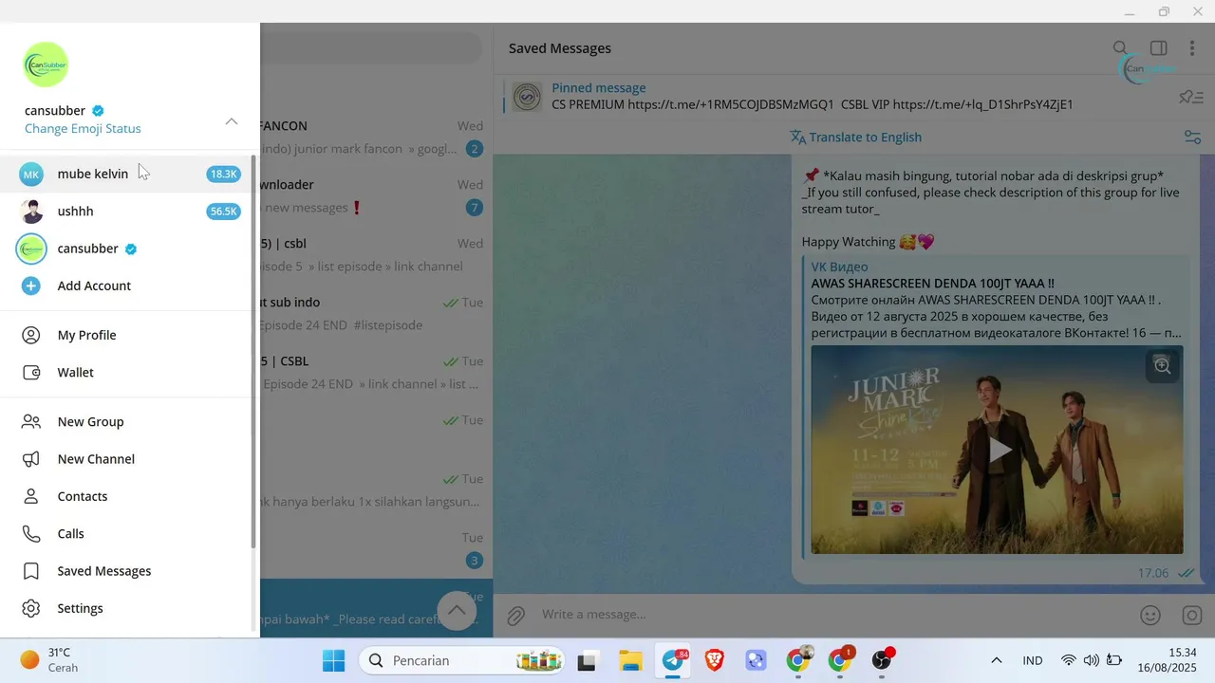Show hidden tray icons chevron
The width and height of the screenshot is (1215, 683).
[996, 660]
